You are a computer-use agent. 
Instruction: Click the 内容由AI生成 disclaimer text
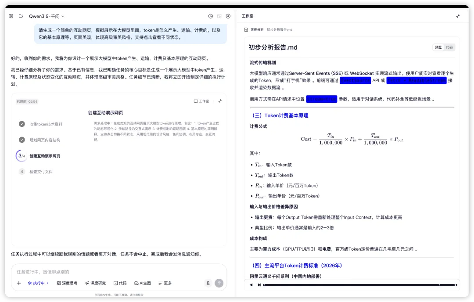(119, 295)
